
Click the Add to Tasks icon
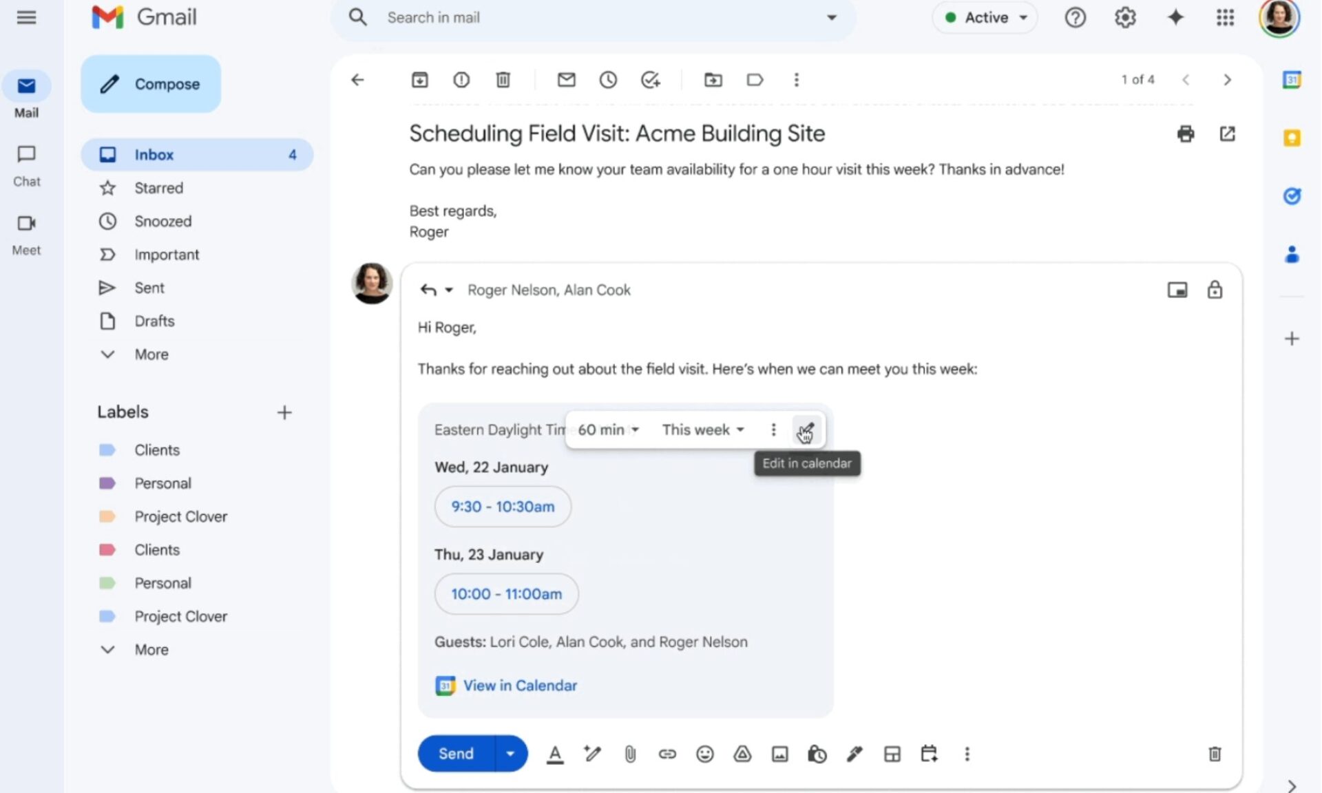pos(650,80)
